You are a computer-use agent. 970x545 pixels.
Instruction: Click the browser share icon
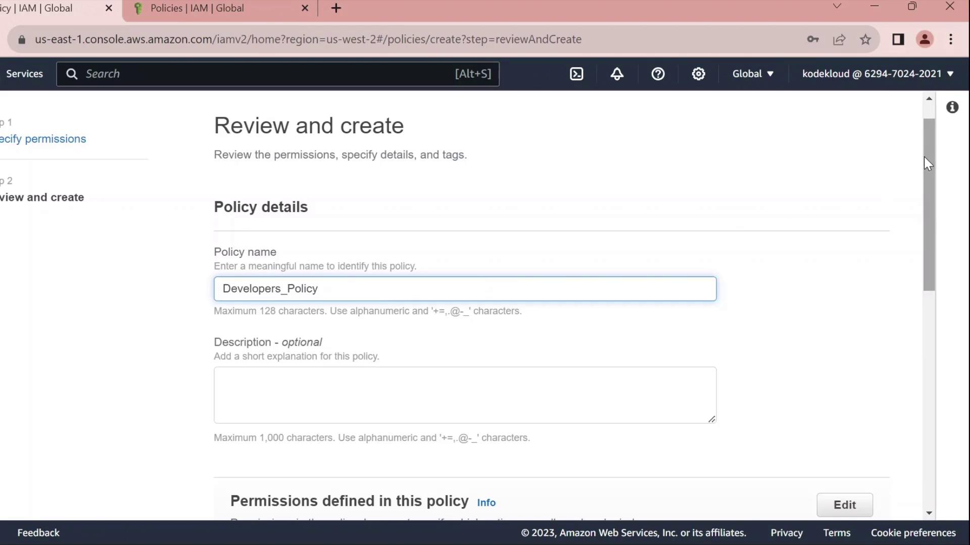click(839, 39)
